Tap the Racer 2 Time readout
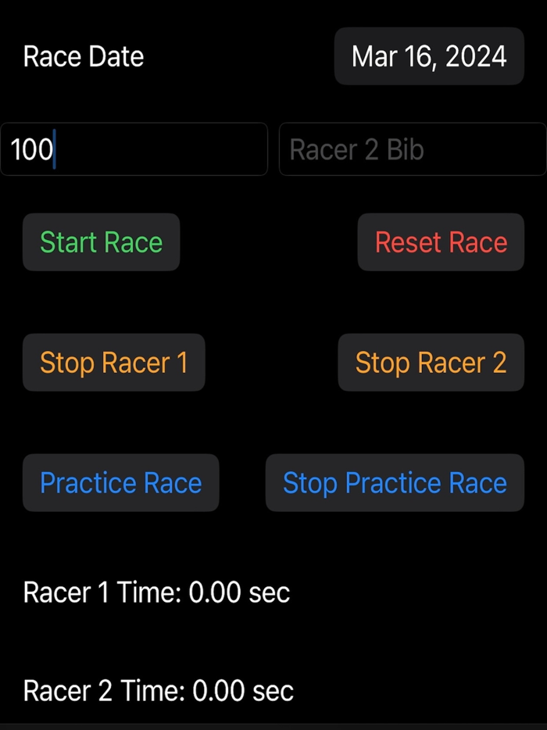The height and width of the screenshot is (730, 547). pyautogui.click(x=159, y=691)
